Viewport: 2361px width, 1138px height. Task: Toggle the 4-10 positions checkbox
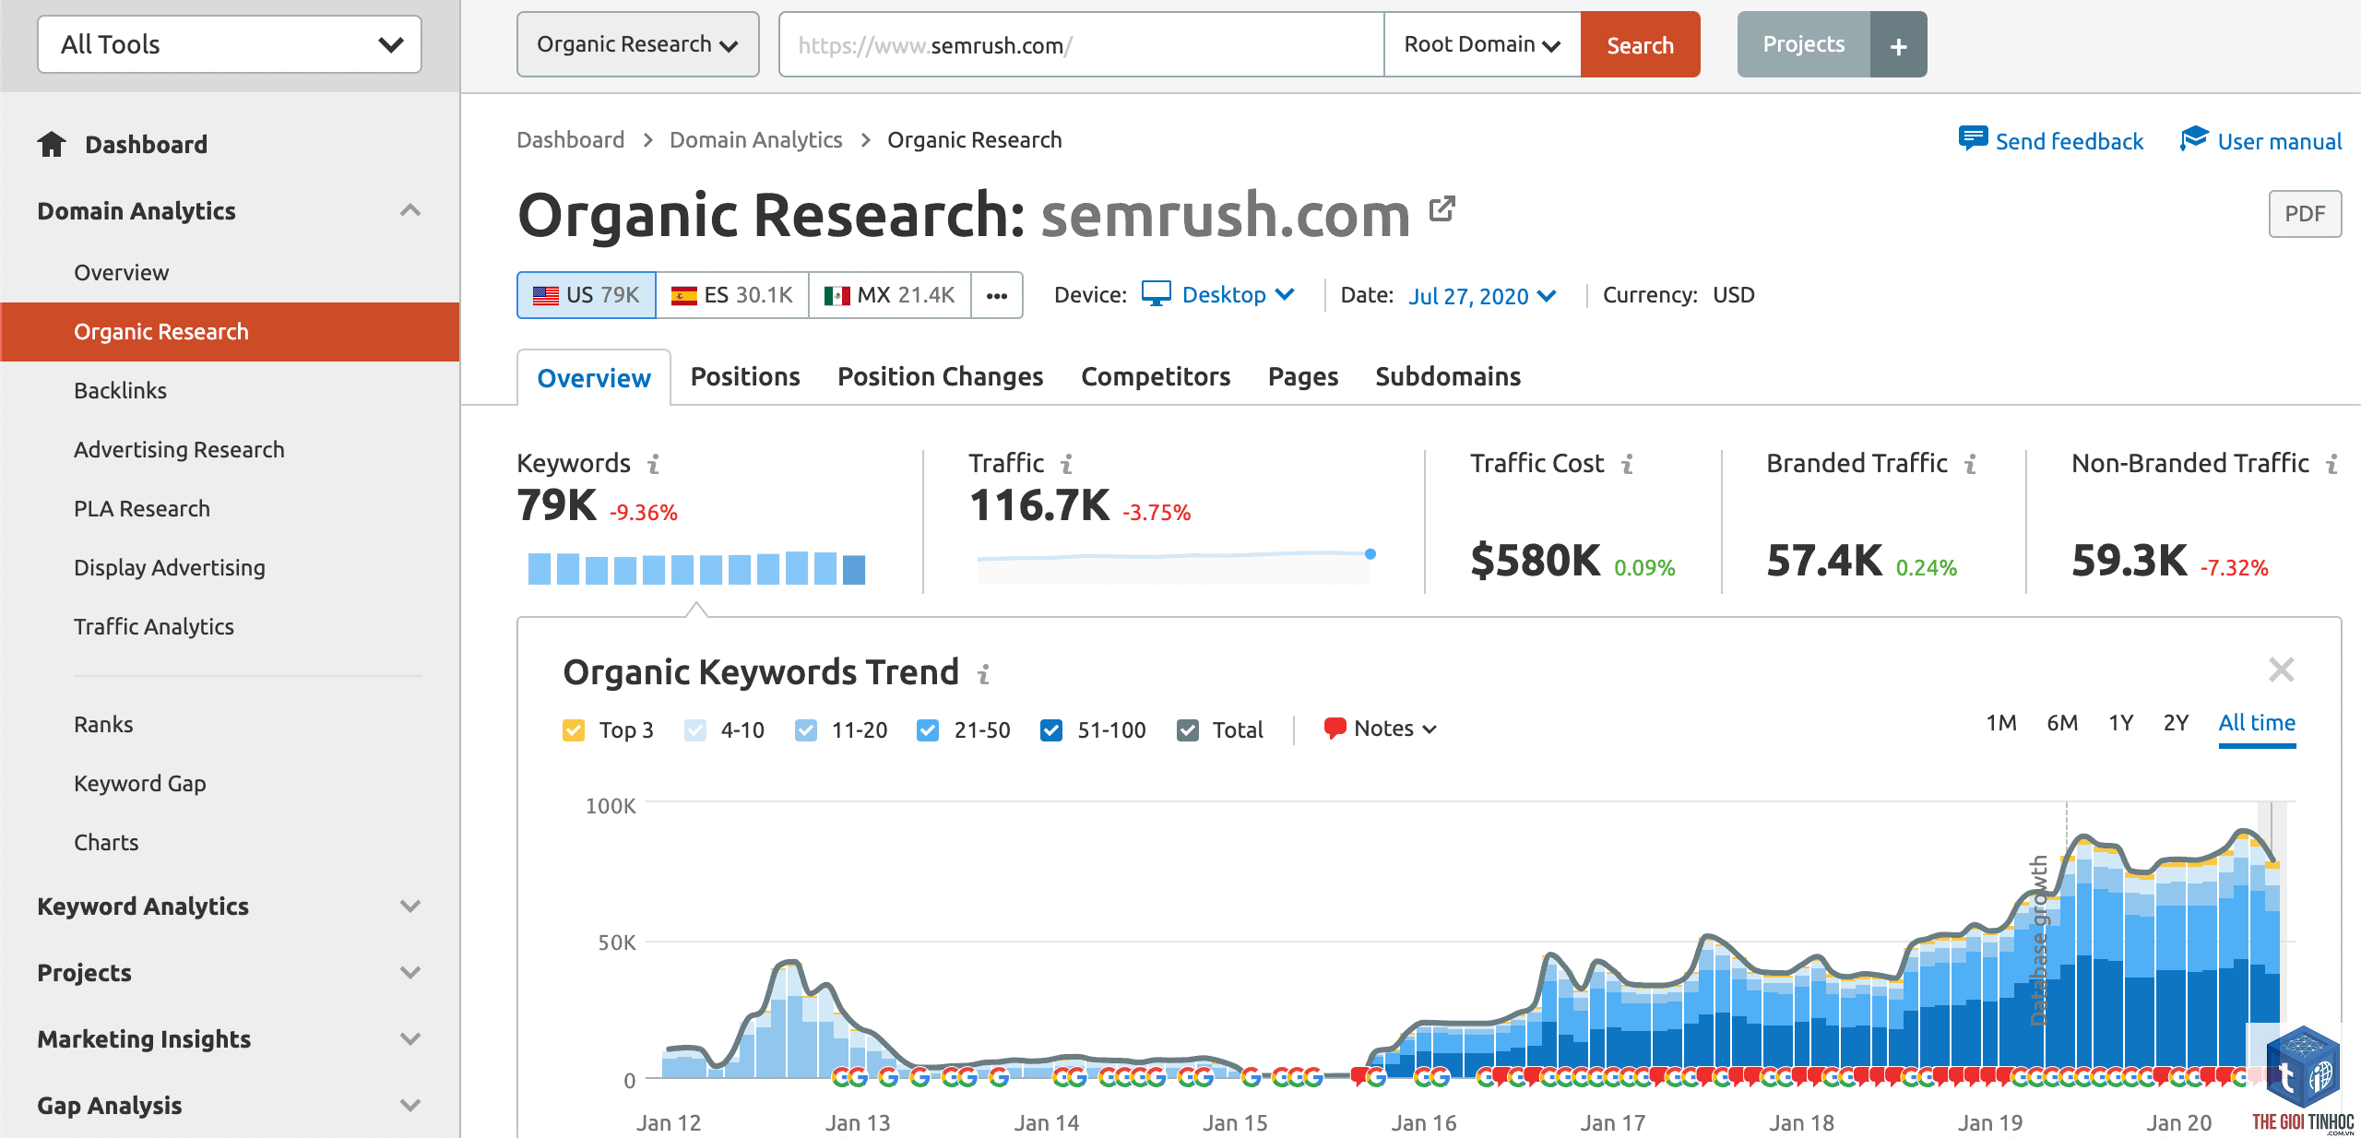[x=695, y=730]
